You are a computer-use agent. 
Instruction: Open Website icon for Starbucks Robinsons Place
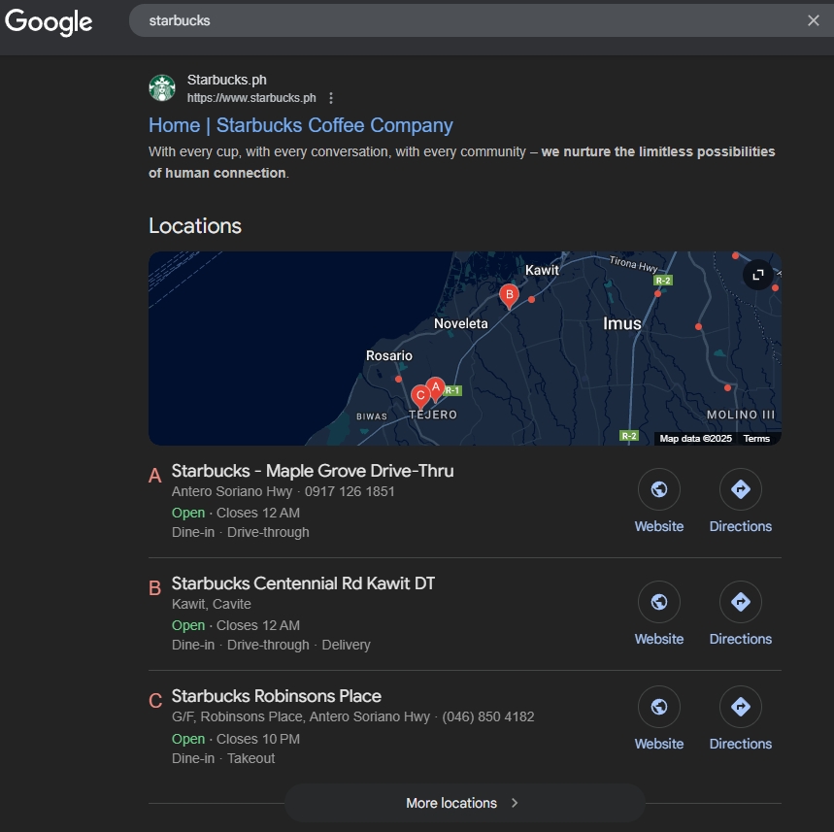tap(658, 708)
